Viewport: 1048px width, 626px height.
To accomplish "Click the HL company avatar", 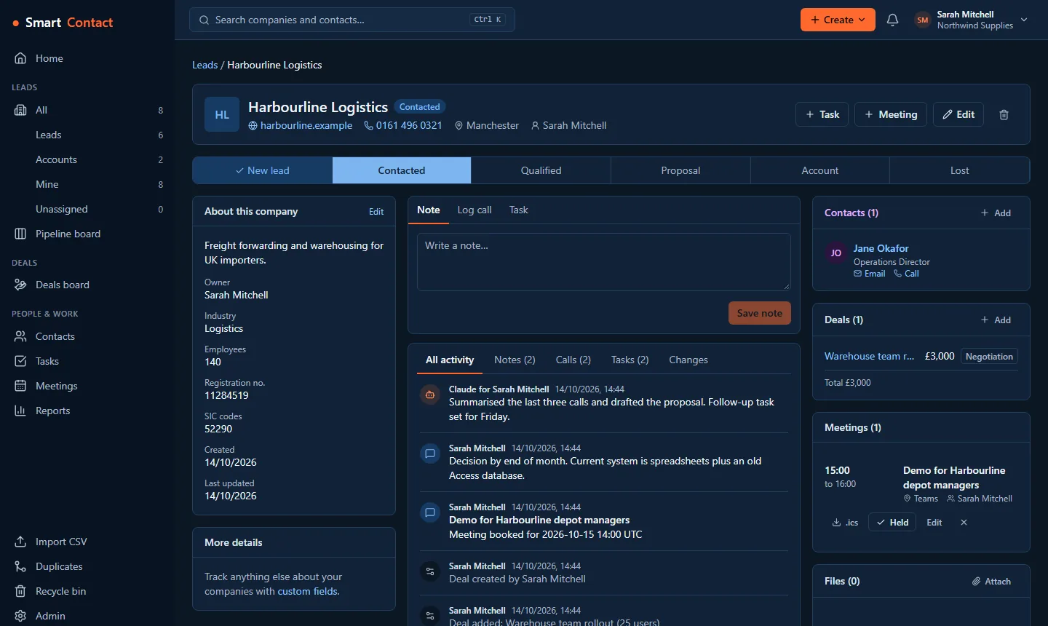I will 222,114.
